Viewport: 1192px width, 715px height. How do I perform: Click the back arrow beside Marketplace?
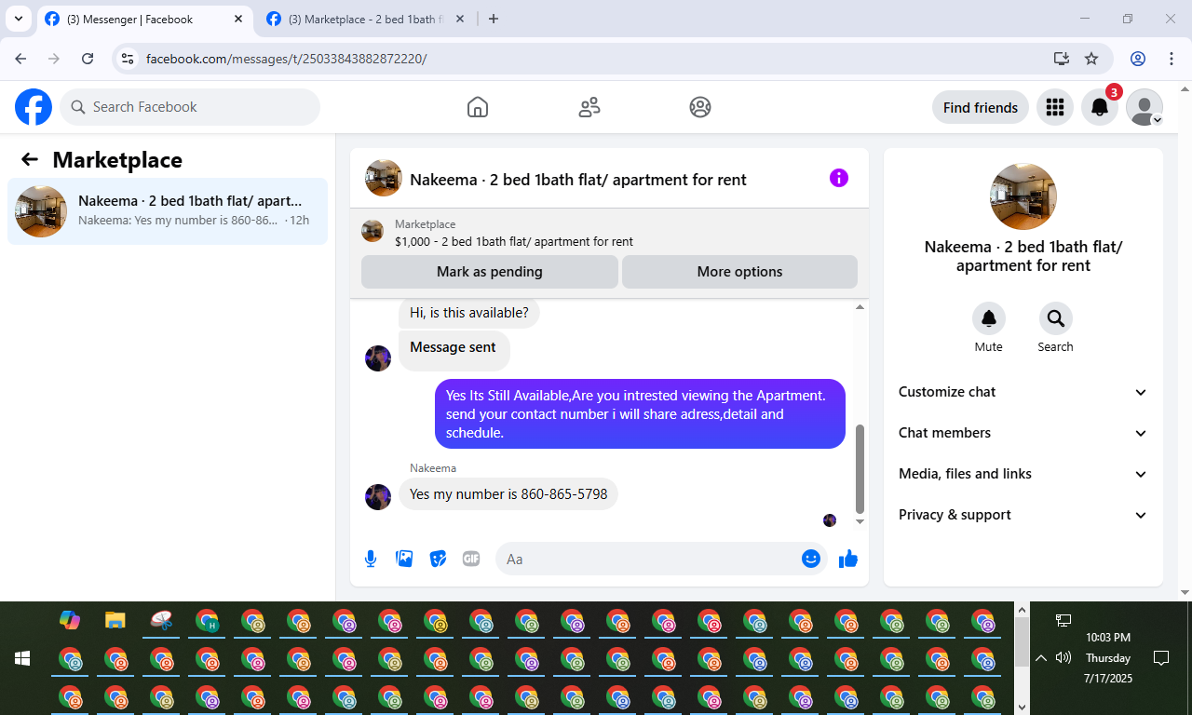coord(30,159)
